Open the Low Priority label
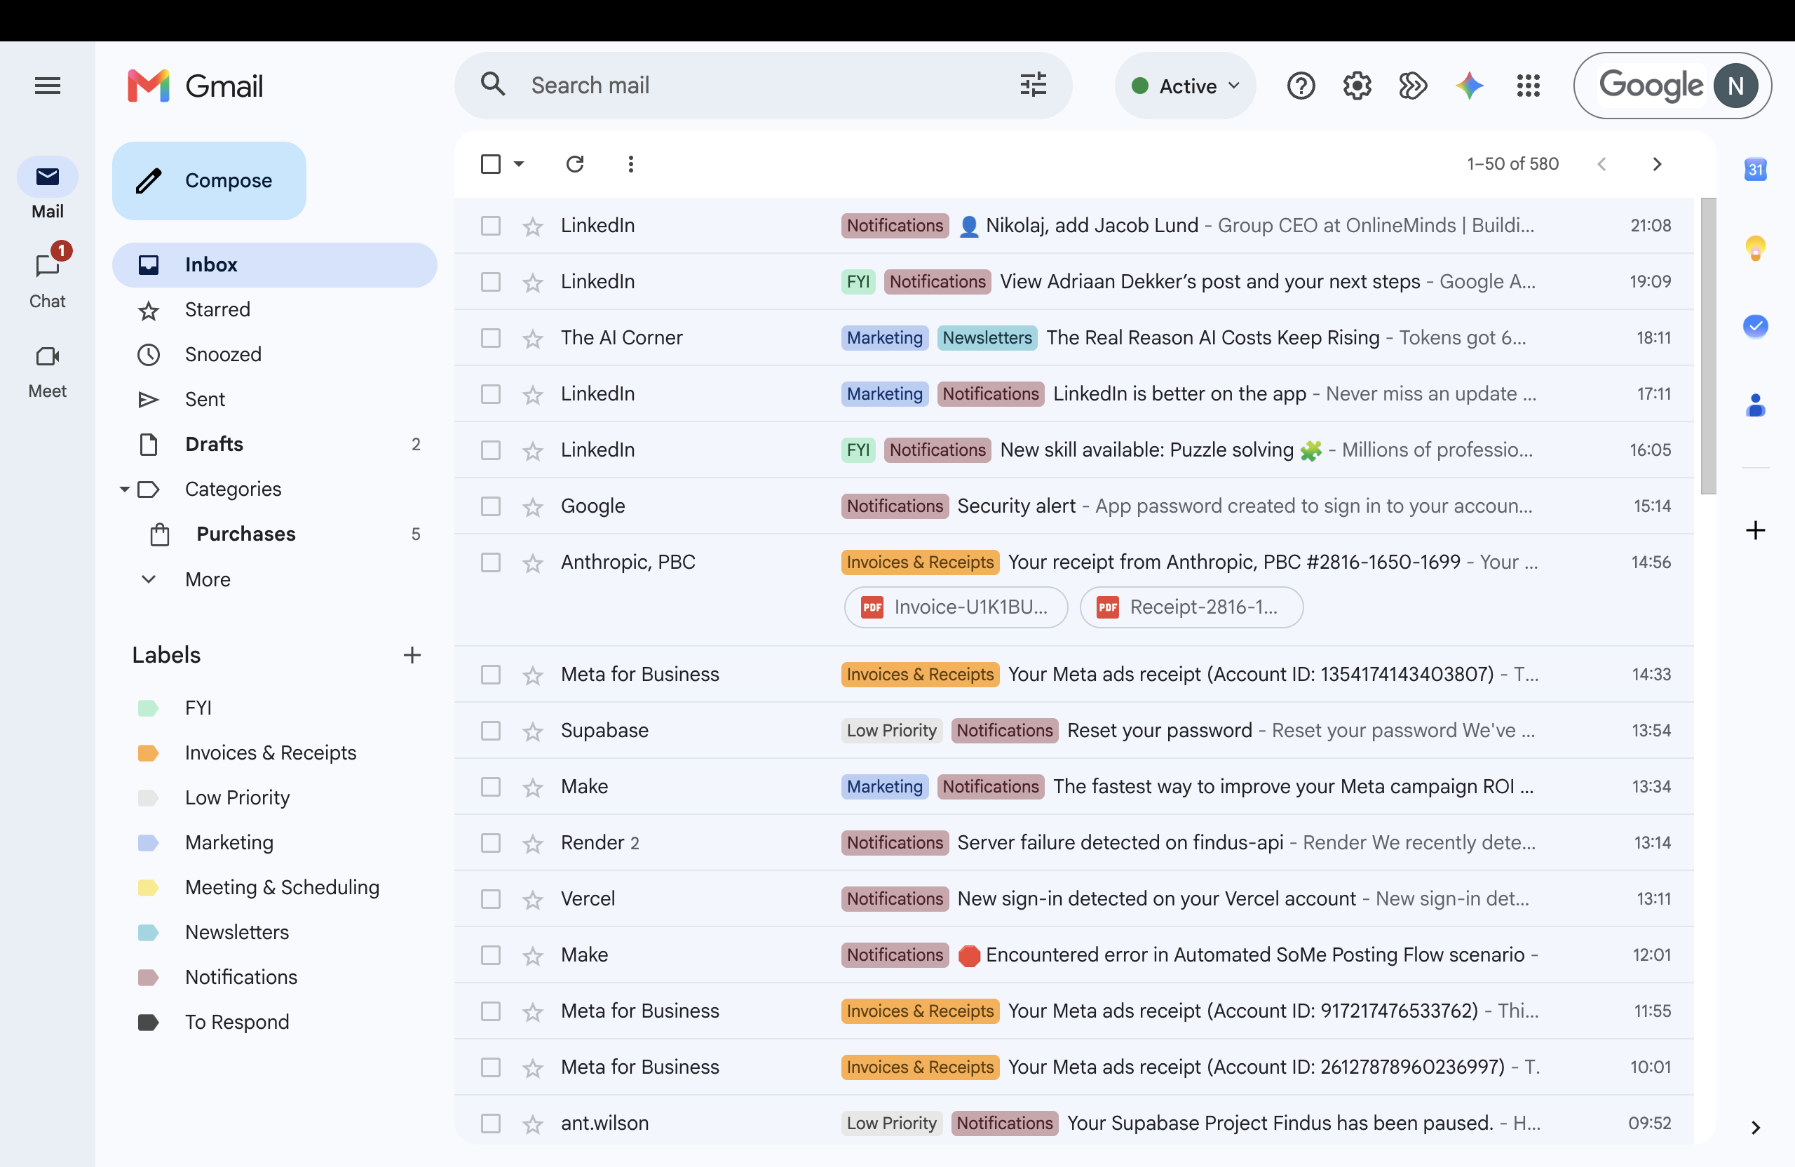The height and width of the screenshot is (1167, 1795). (237, 797)
